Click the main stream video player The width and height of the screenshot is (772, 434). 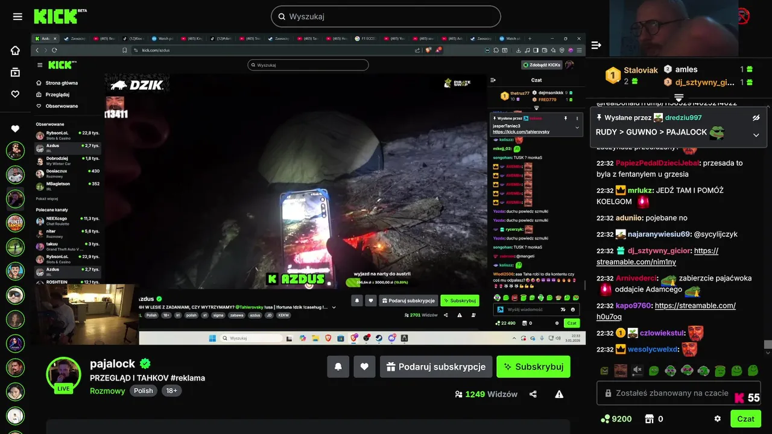pos(308,189)
